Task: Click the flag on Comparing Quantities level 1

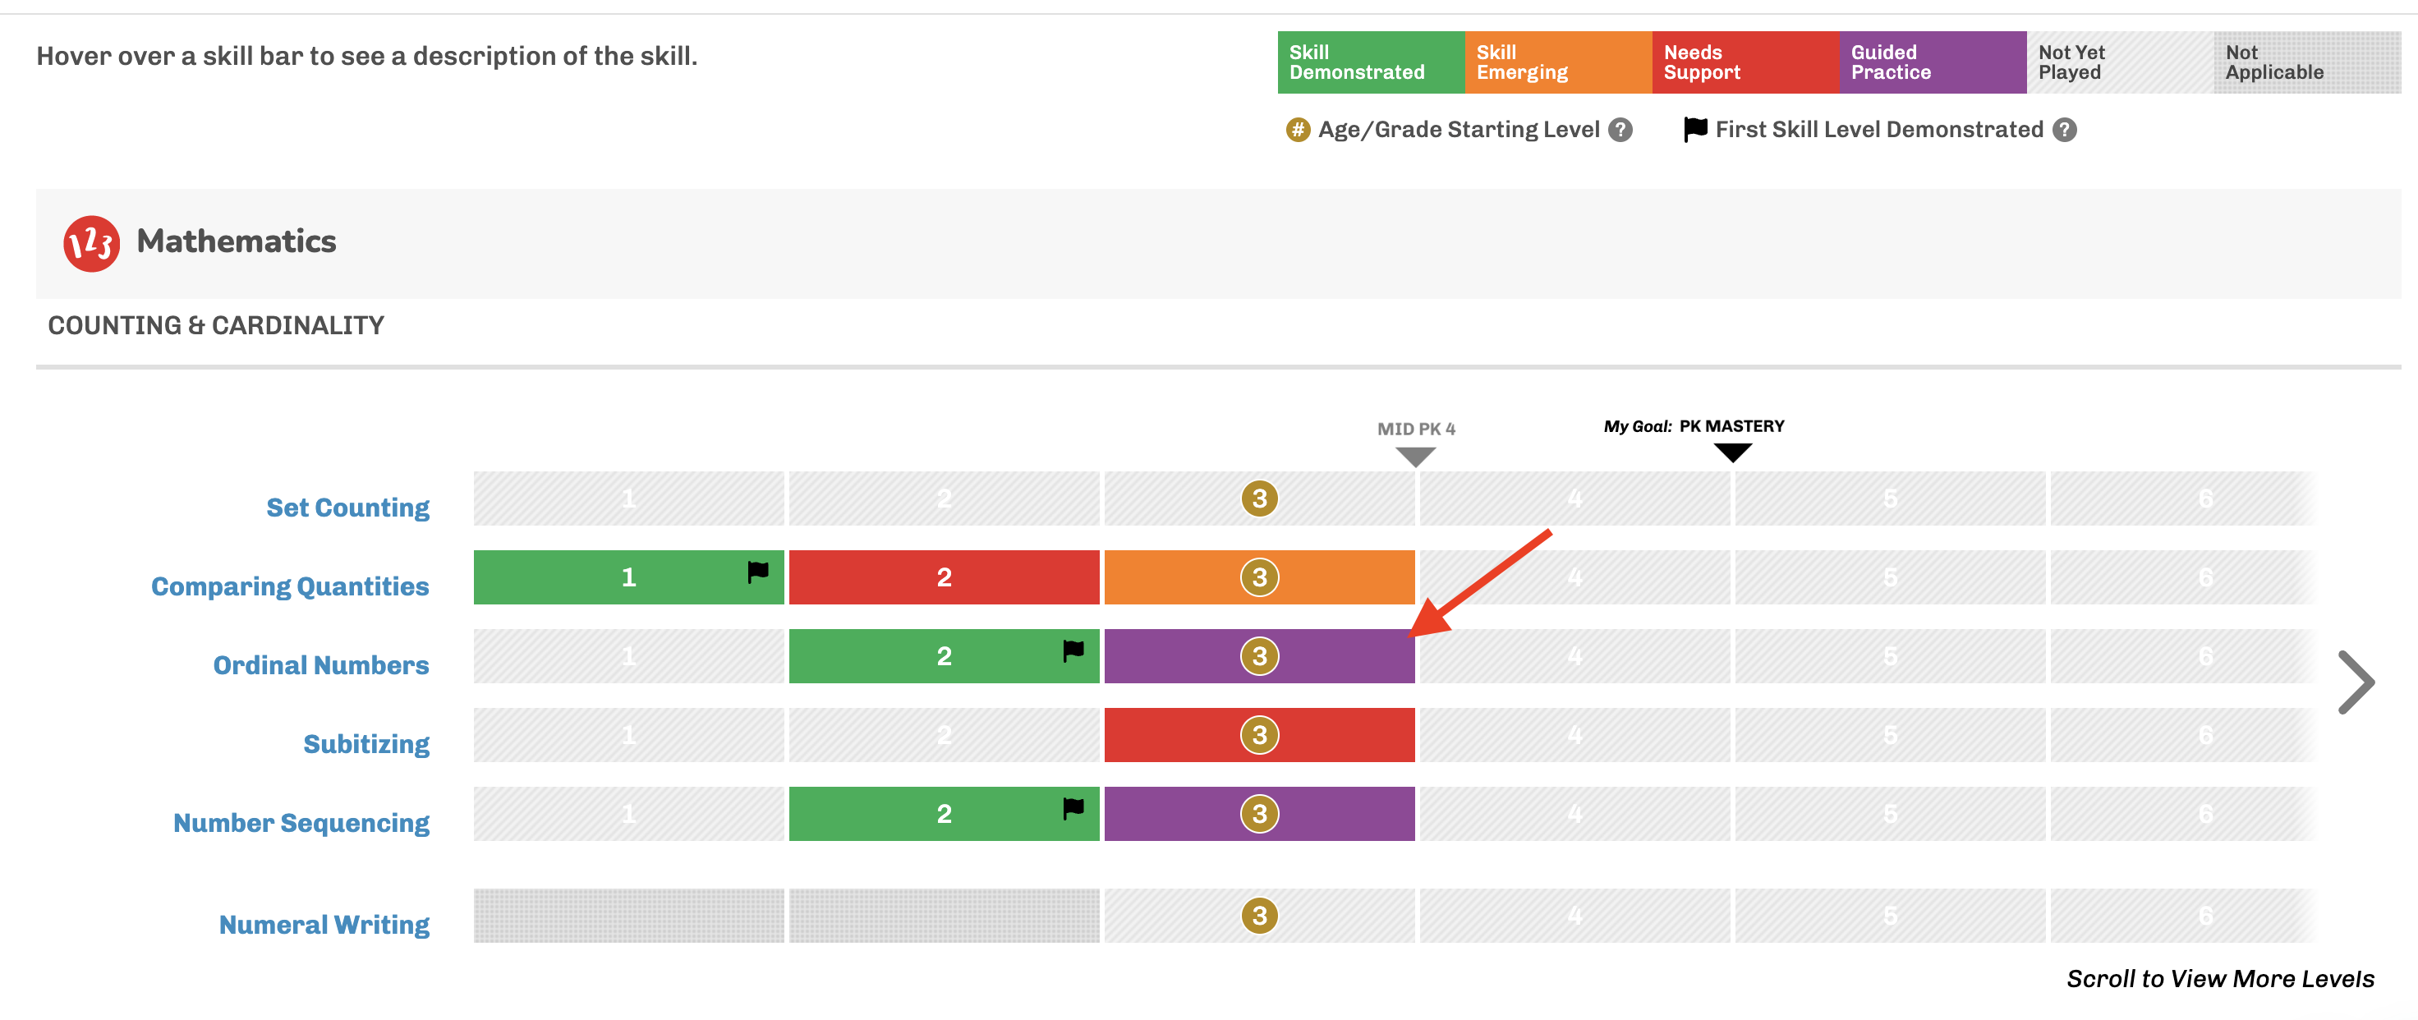Action: pyautogui.click(x=757, y=572)
